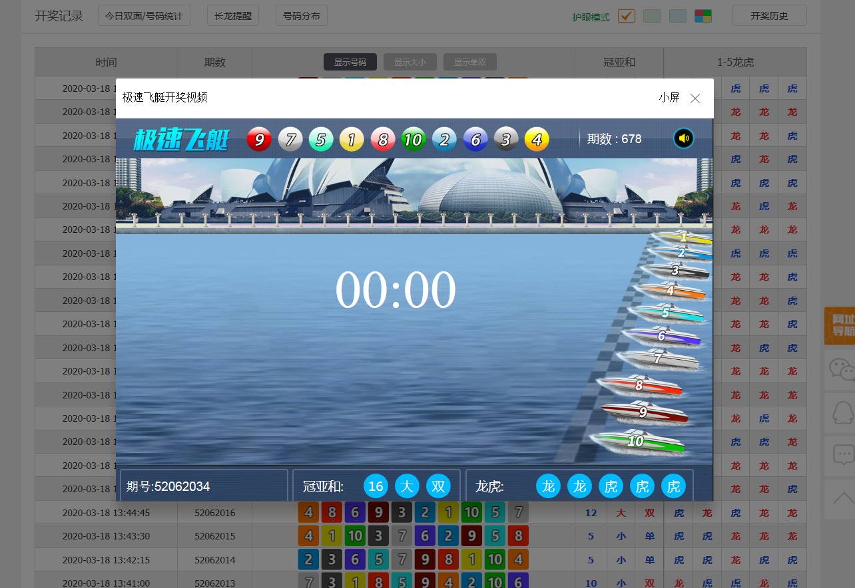Select the multicolor theme swatch
855x588 pixels.
pos(703,16)
